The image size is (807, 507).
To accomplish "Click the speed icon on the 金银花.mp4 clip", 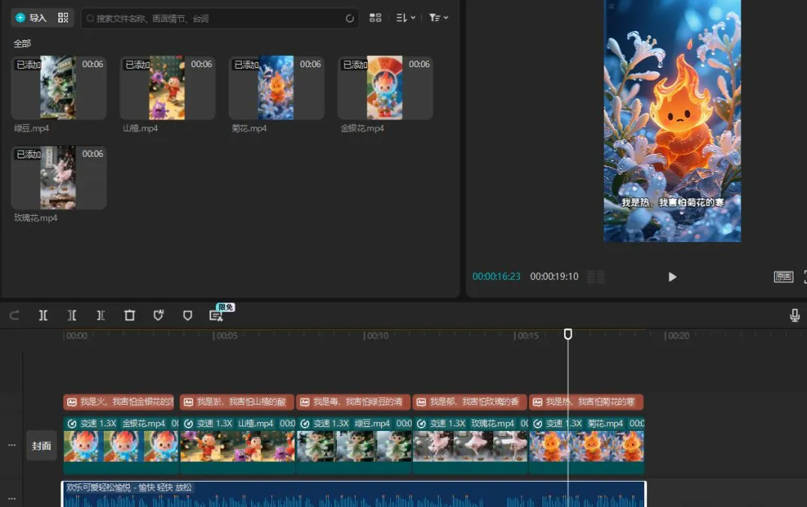I will coord(72,423).
